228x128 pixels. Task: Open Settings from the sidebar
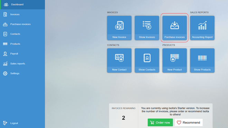point(22,73)
